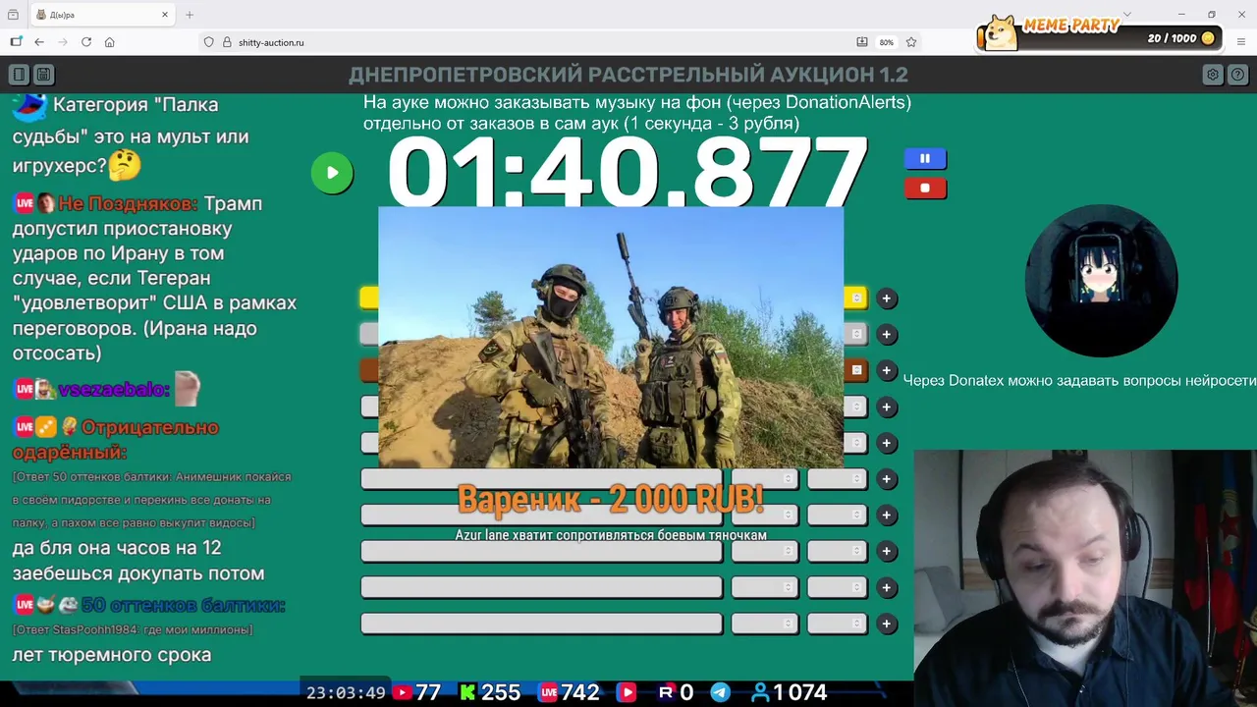
Task: Click plus button beside the yellow lot row
Action: (x=887, y=299)
